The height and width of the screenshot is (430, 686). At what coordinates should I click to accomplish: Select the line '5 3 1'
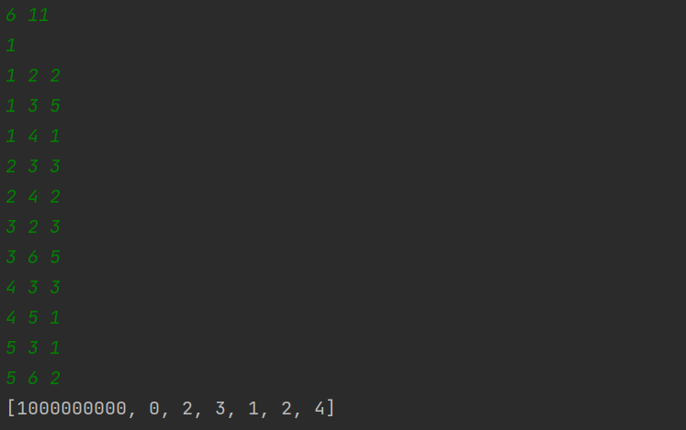(x=33, y=347)
